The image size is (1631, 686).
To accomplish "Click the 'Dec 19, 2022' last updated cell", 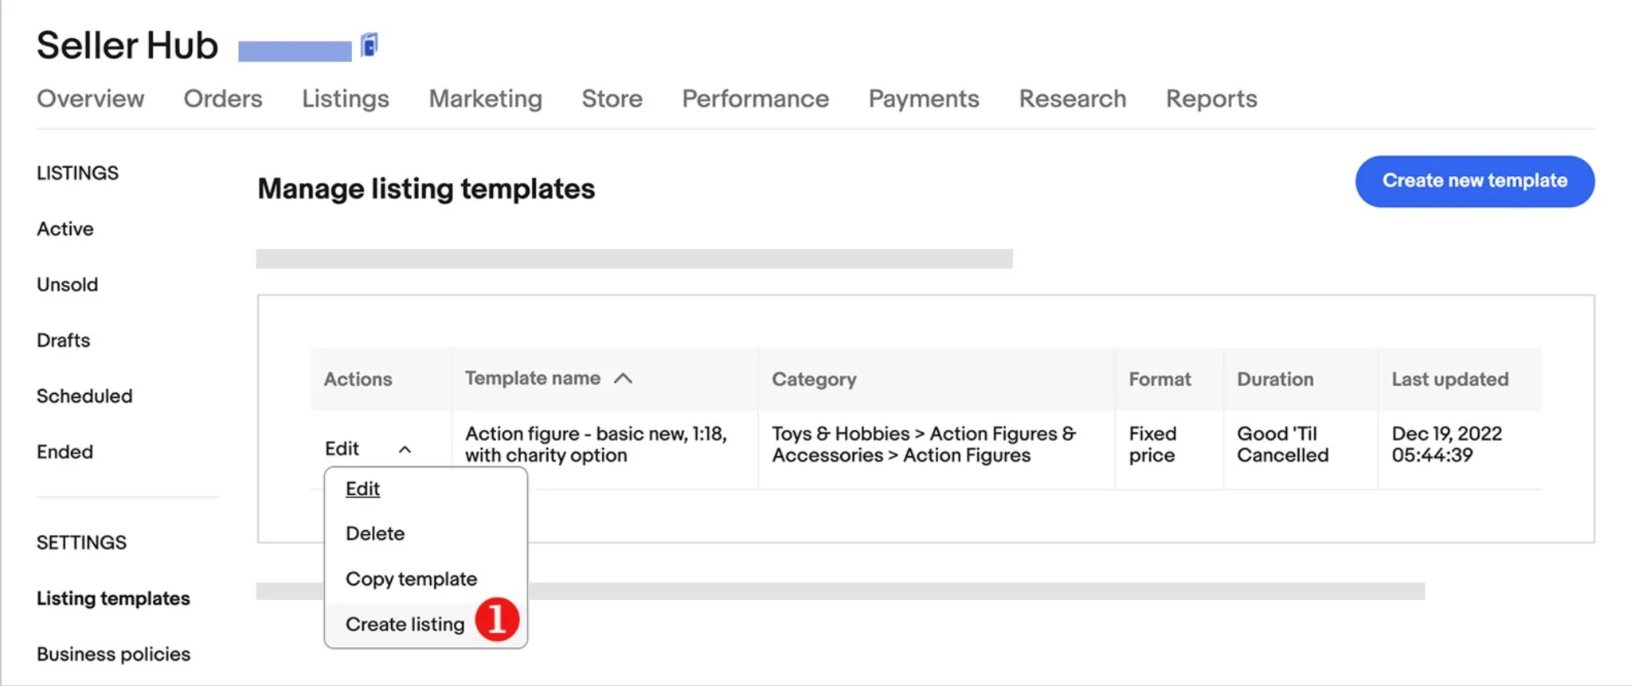I will tap(1447, 444).
